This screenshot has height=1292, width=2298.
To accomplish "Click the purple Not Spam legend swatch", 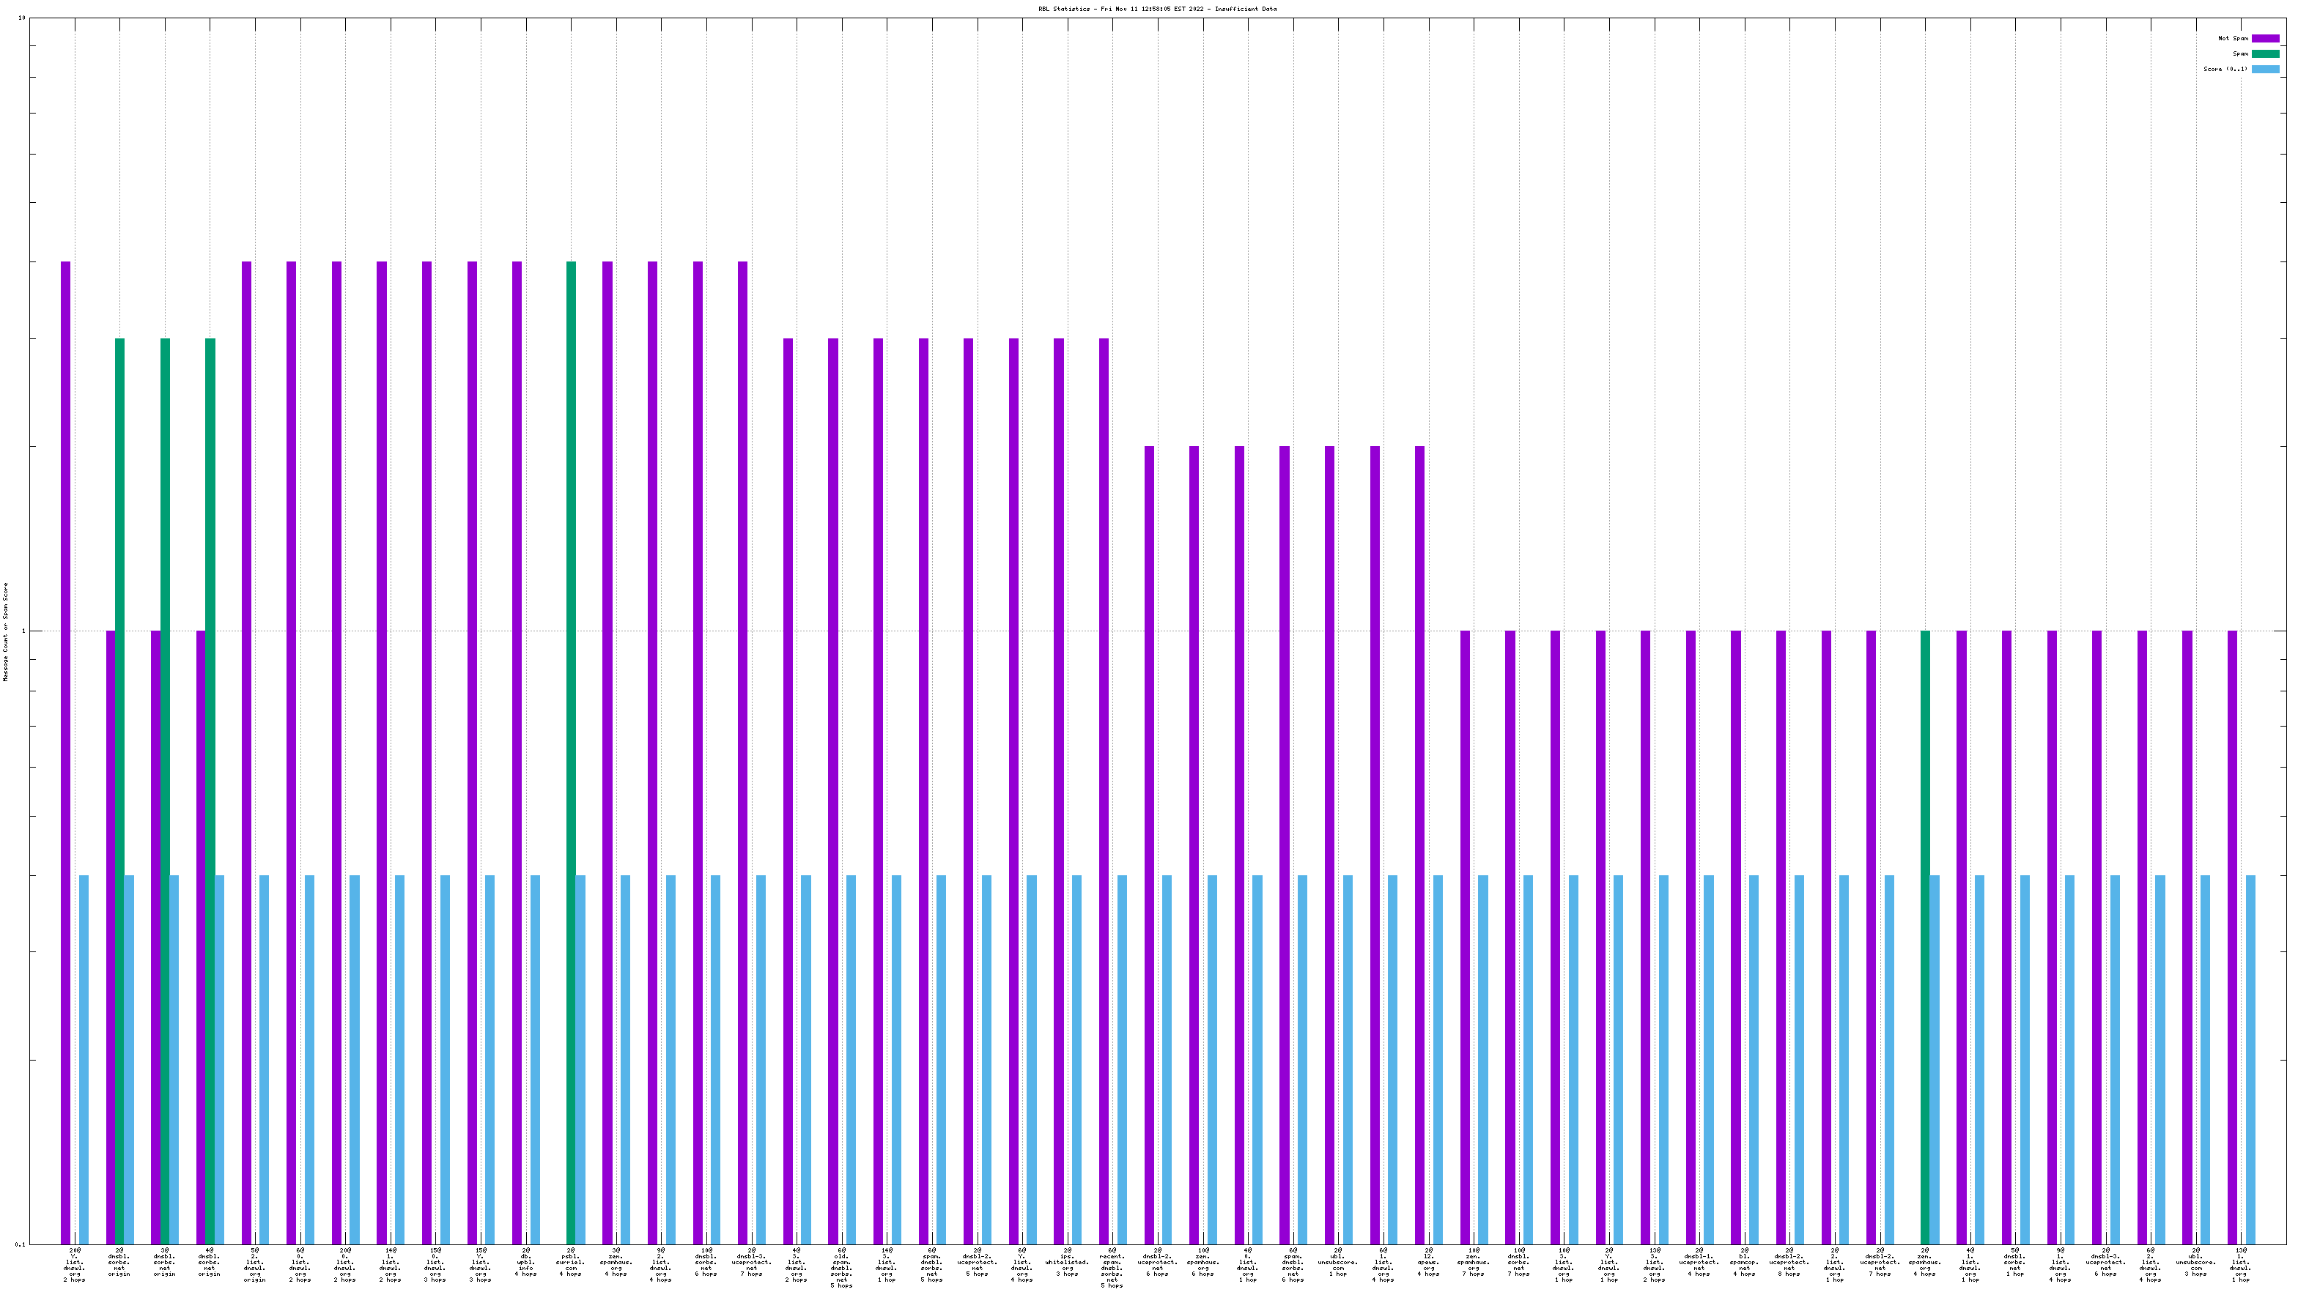I will click(2265, 38).
